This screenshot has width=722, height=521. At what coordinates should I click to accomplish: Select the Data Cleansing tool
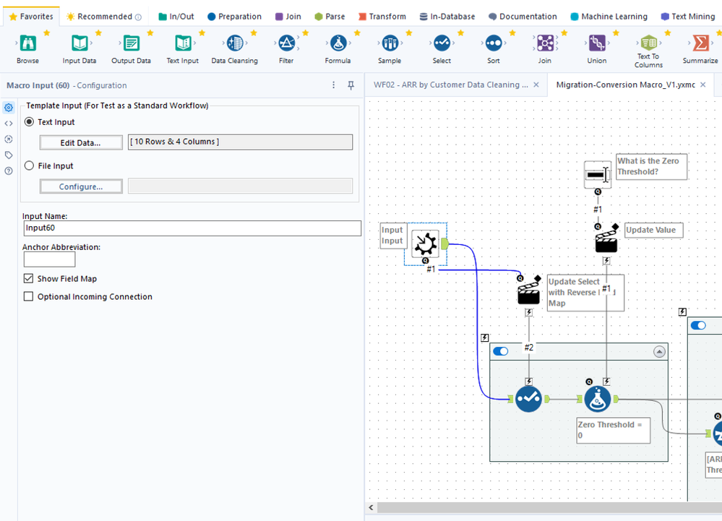tap(234, 44)
